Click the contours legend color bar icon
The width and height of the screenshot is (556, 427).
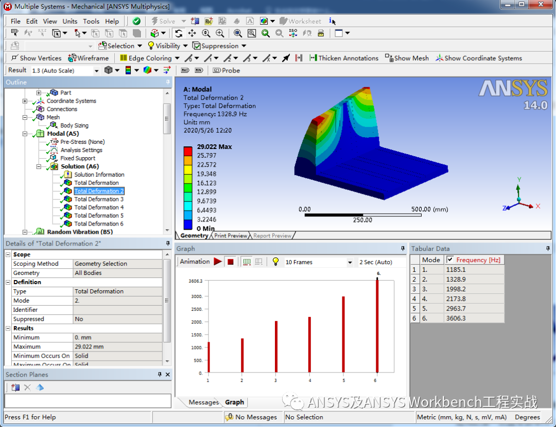128,70
